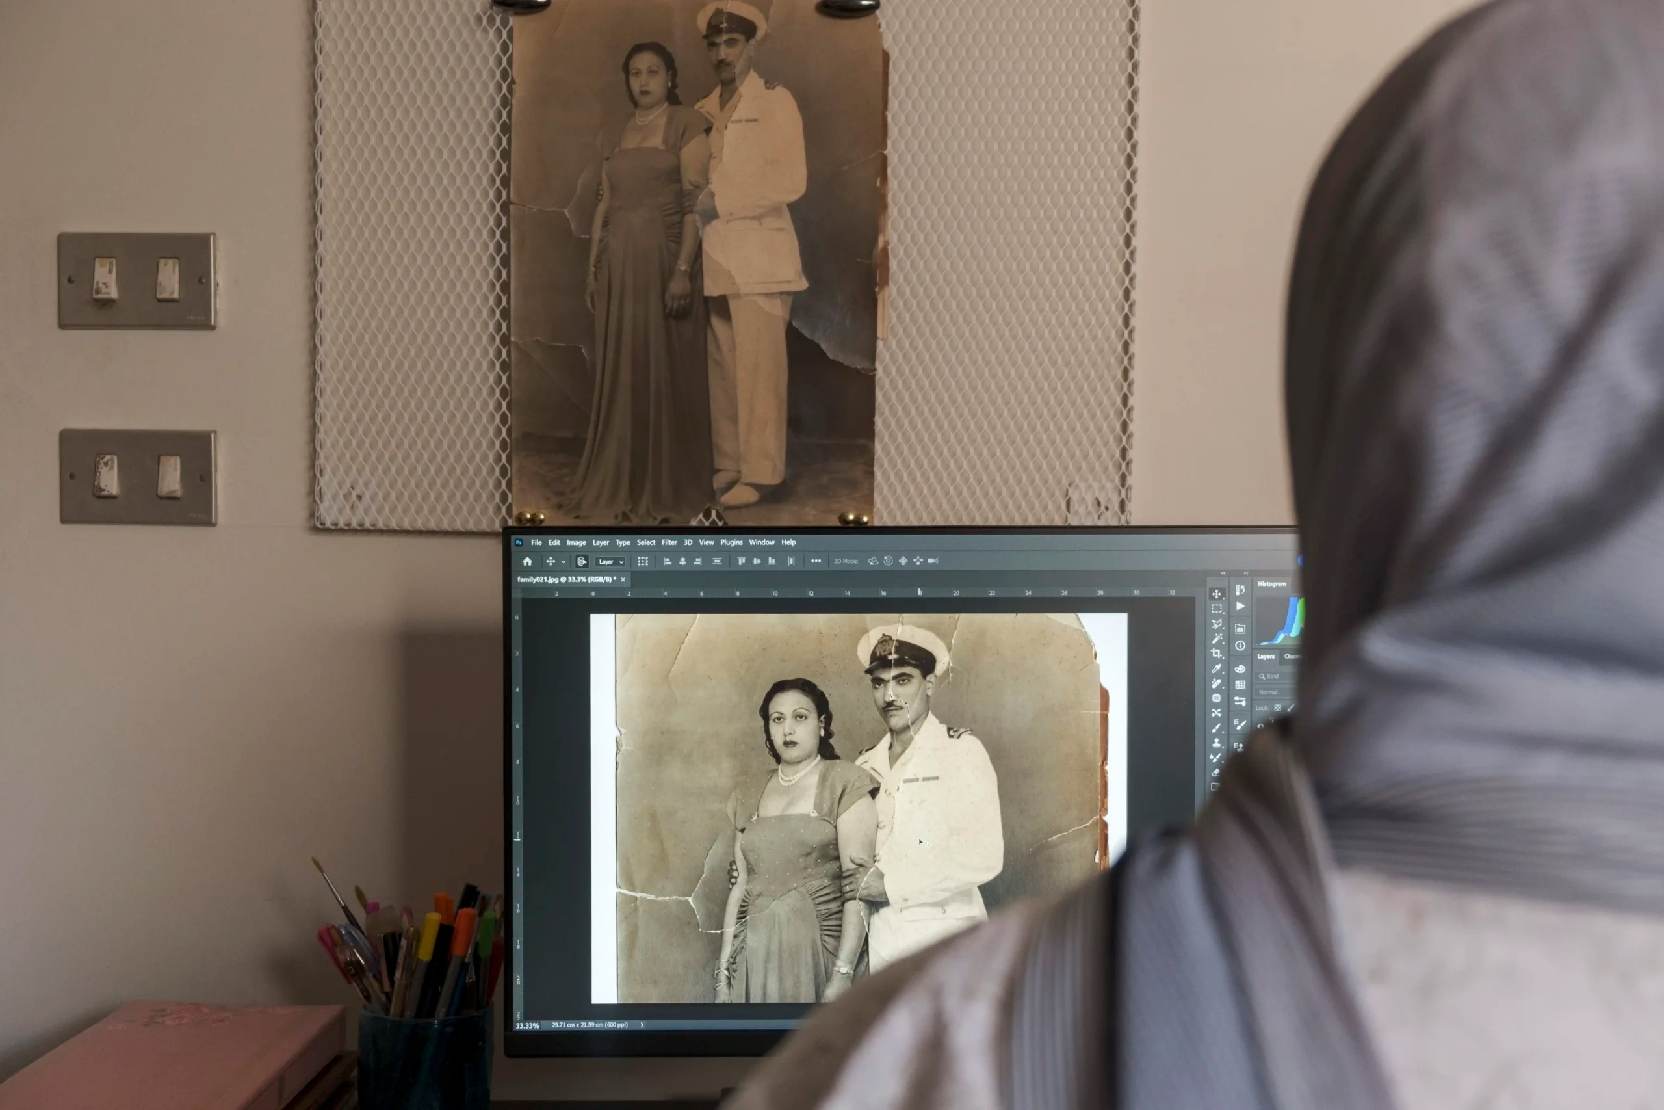The height and width of the screenshot is (1110, 1664).
Task: Toggle Show Transform Controls icon
Action: tap(642, 561)
